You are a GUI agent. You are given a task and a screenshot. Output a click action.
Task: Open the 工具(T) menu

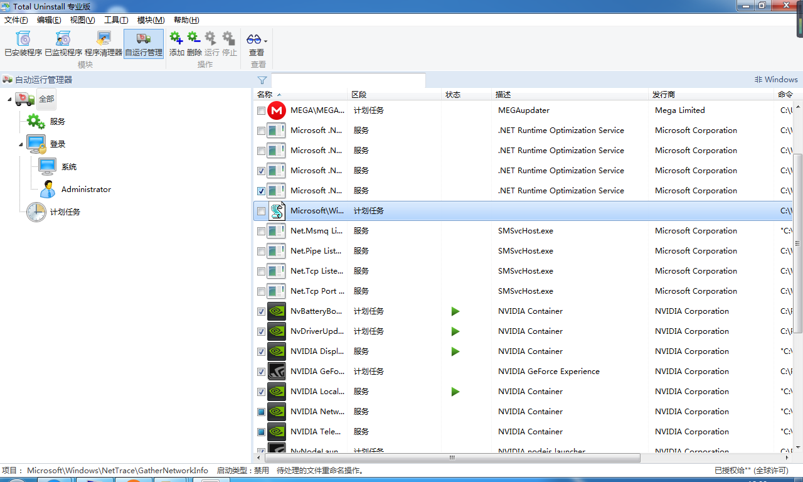coord(115,19)
